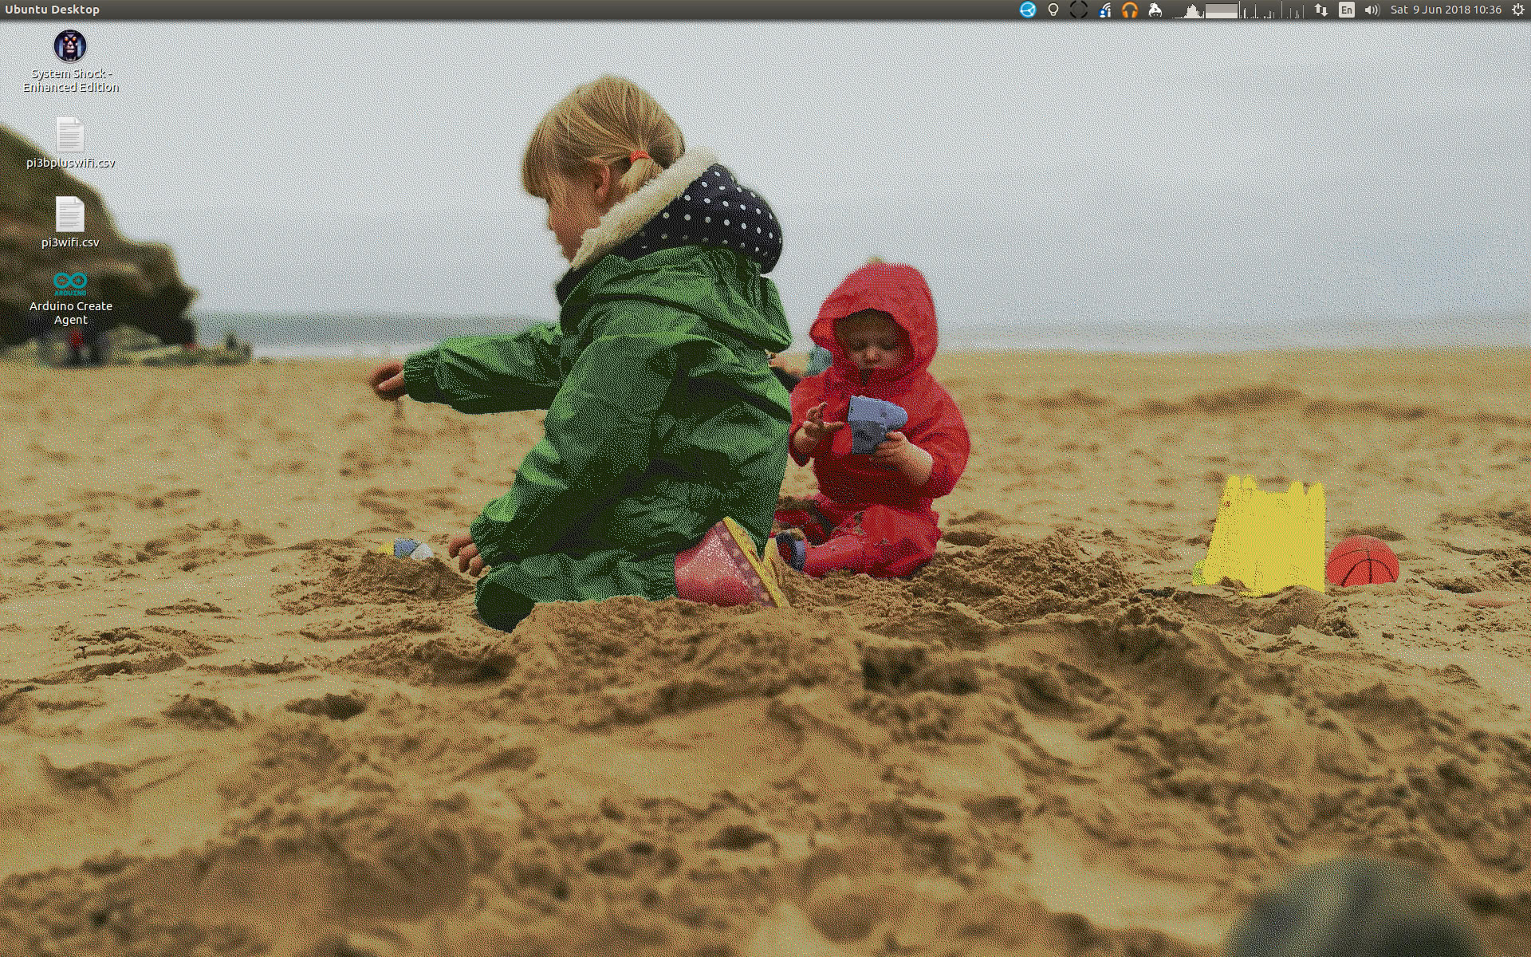Select the pi3wifi.csv file icon
Image resolution: width=1531 pixels, height=957 pixels.
70,214
